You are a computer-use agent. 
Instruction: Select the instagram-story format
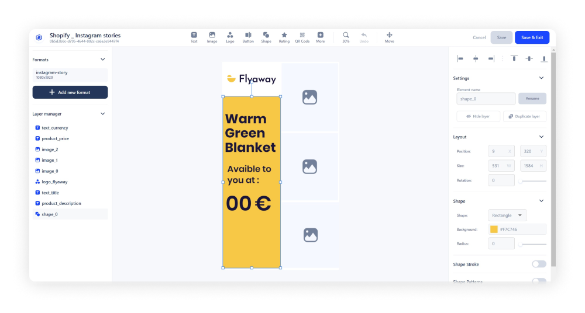(x=70, y=75)
